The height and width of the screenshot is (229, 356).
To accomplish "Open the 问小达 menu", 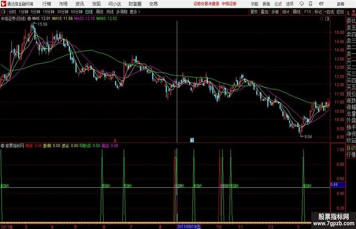I will pyautogui.click(x=114, y=4).
